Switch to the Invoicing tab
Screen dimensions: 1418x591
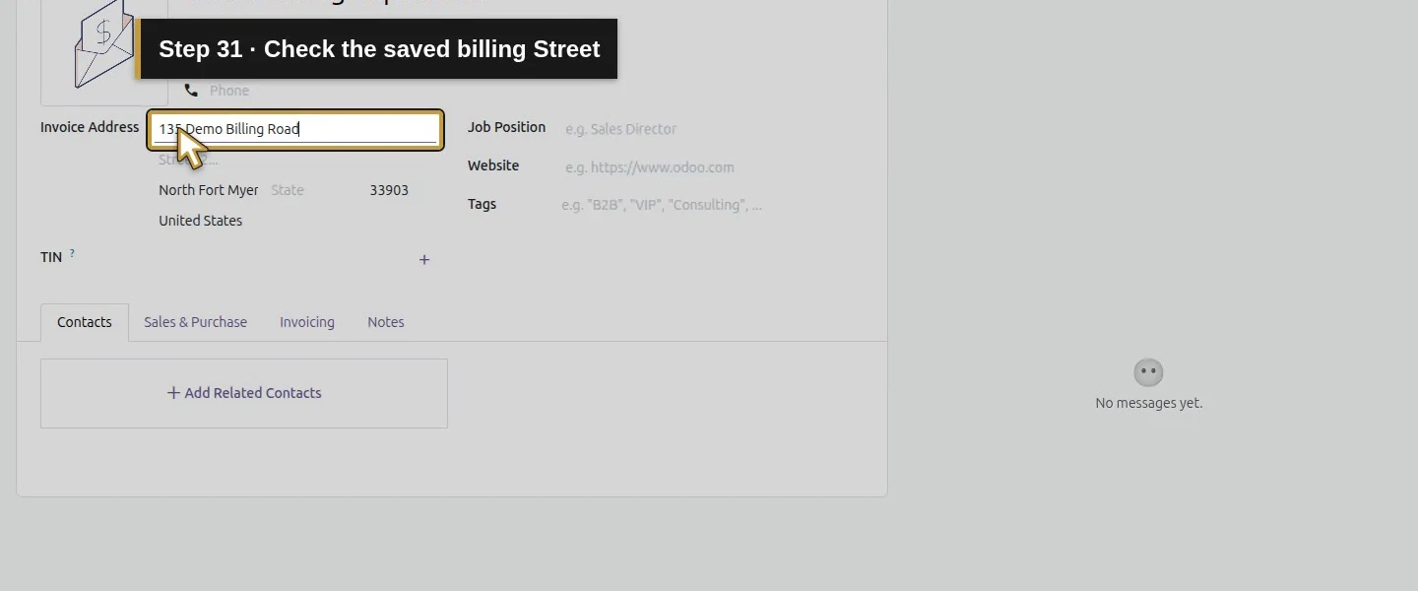307,322
